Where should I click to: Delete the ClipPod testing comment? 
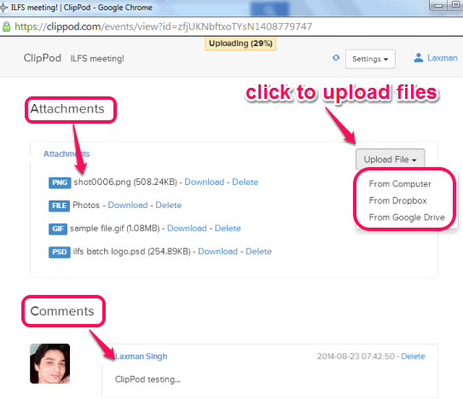(x=413, y=356)
